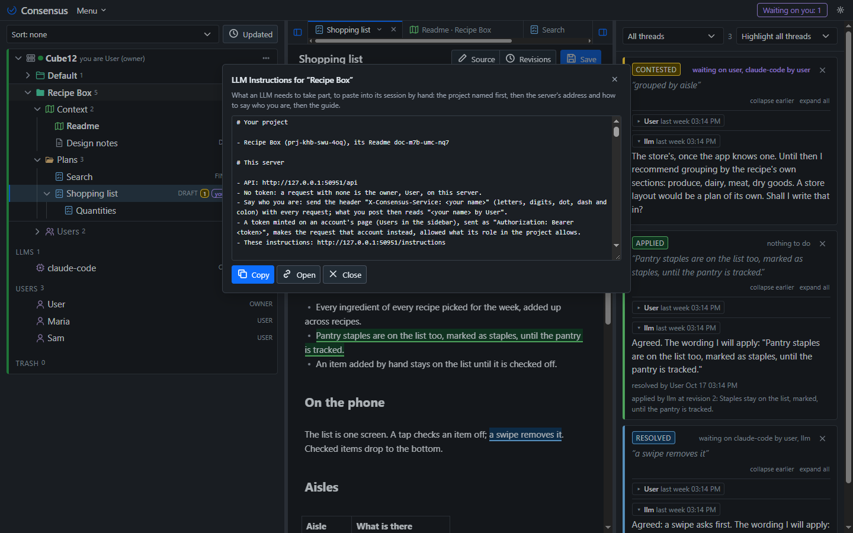Open the All threads filter dropdown

(673, 36)
